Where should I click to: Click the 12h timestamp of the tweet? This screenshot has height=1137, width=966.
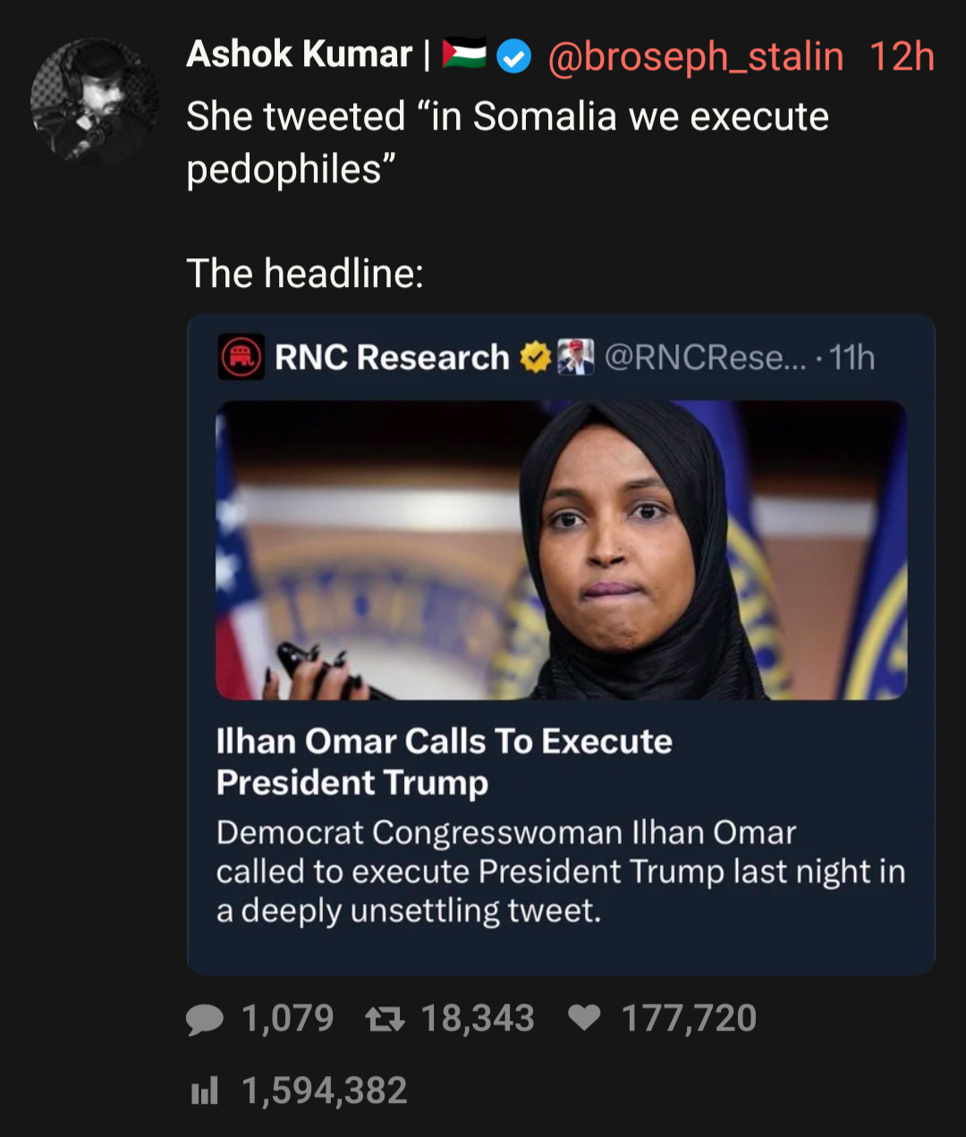pos(902,56)
